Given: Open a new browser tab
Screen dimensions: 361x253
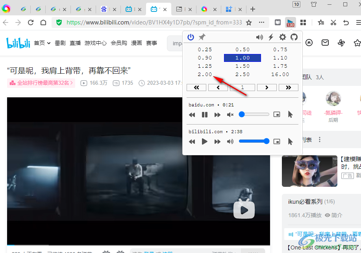Looking at the screenshot, I should tap(253, 9).
